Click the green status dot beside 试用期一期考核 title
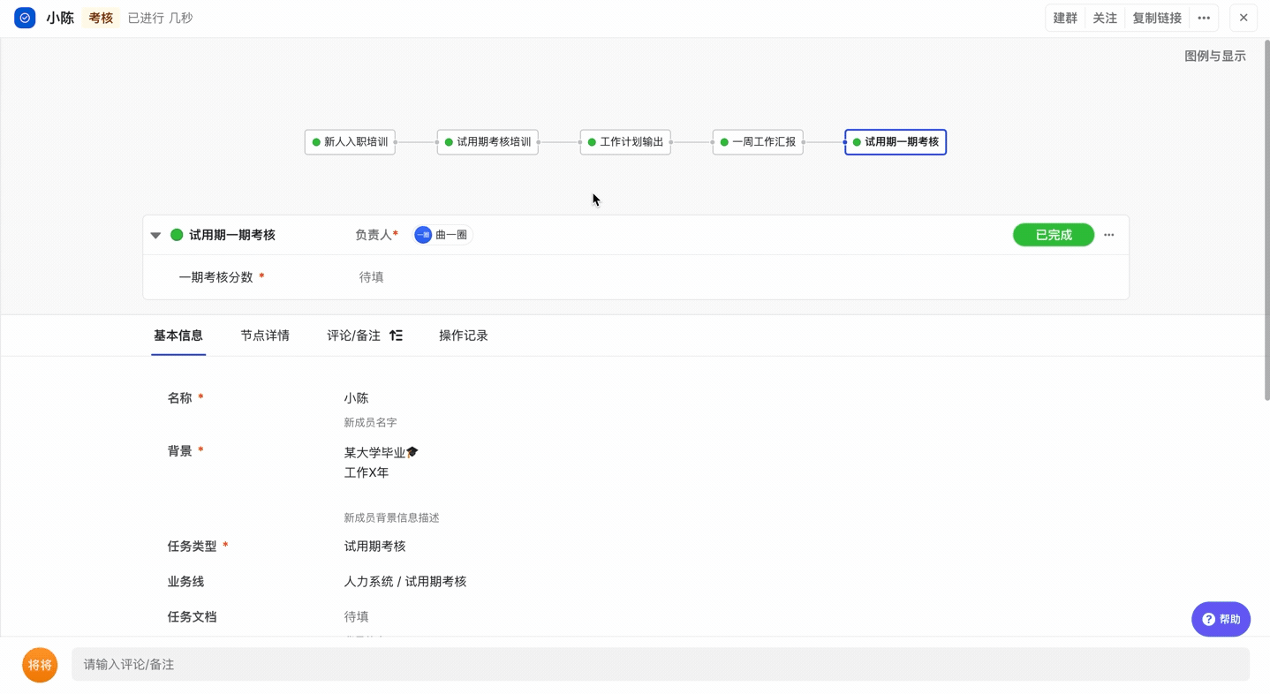This screenshot has height=694, width=1270. coord(177,235)
